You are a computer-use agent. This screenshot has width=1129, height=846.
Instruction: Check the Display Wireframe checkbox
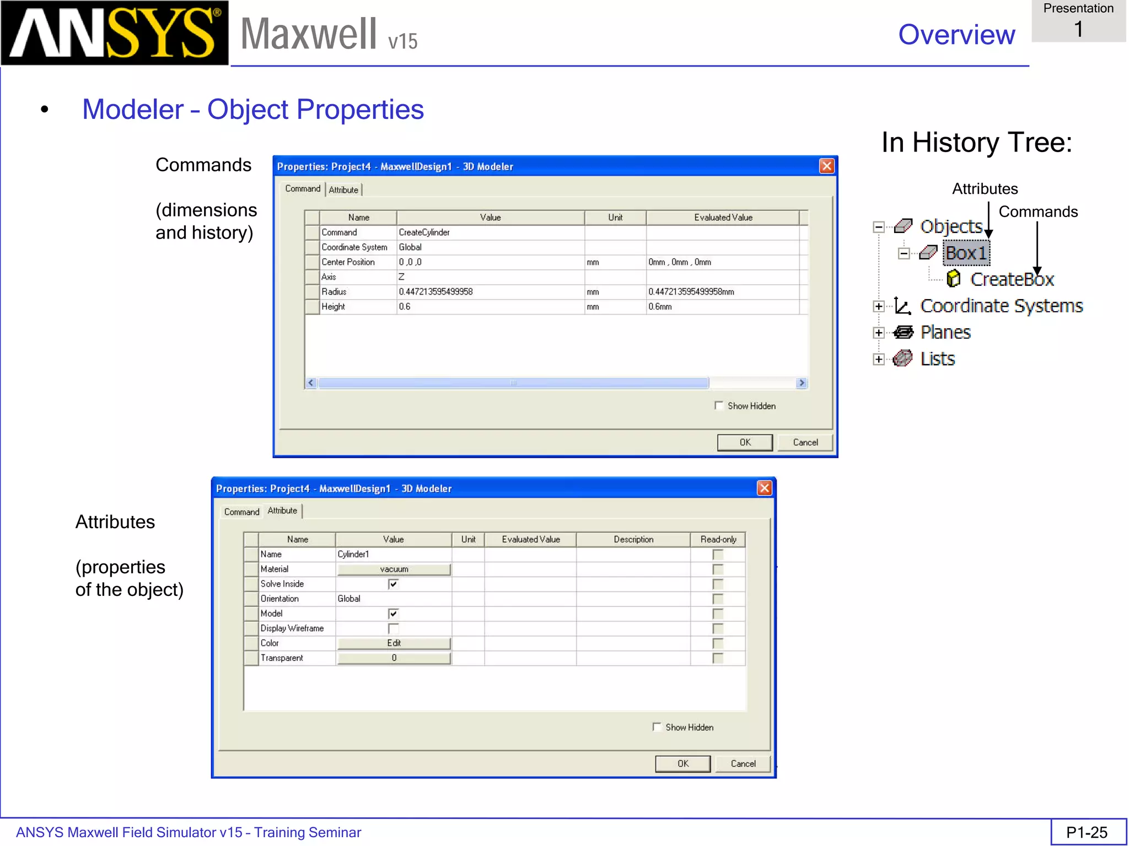(393, 628)
